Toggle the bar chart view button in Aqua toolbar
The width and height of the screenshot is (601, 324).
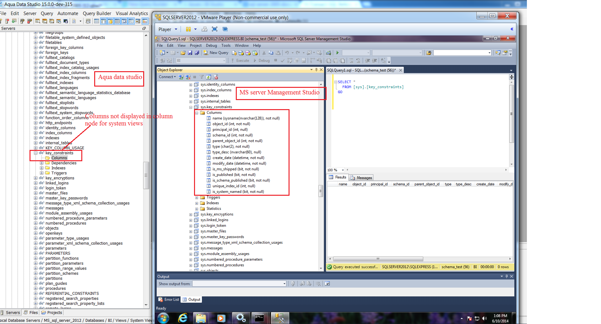coord(145,21)
